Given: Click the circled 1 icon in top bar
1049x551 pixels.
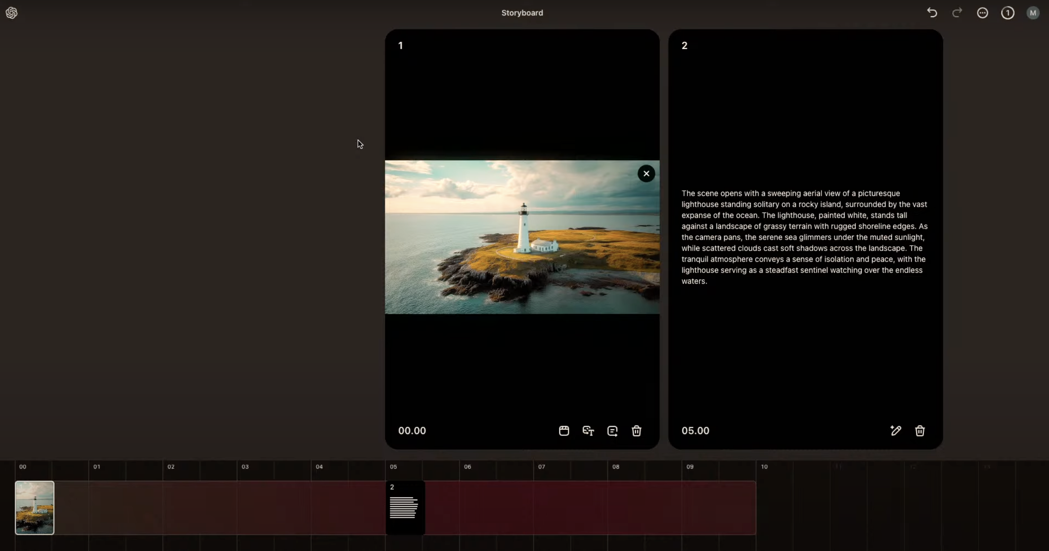Looking at the screenshot, I should (x=1008, y=12).
